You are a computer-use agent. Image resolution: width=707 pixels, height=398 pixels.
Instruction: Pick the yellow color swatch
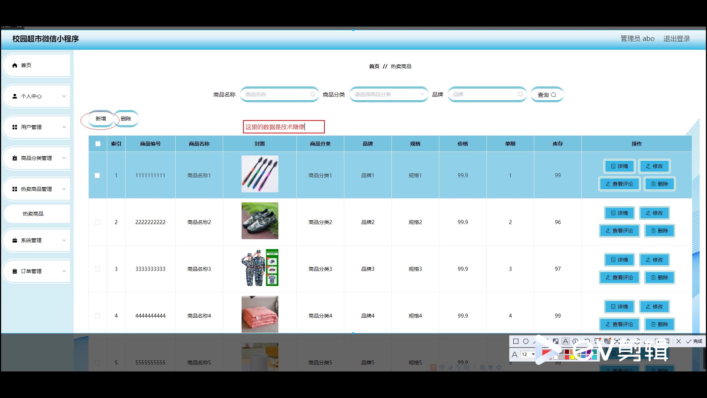572,357
